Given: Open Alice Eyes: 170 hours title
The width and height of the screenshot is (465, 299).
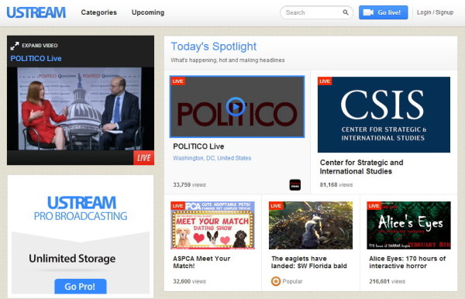Looking at the screenshot, I should (x=408, y=263).
